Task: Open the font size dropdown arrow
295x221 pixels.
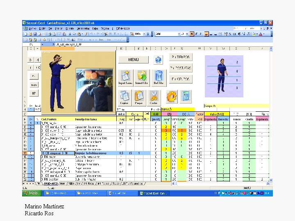Action: [x=187, y=34]
